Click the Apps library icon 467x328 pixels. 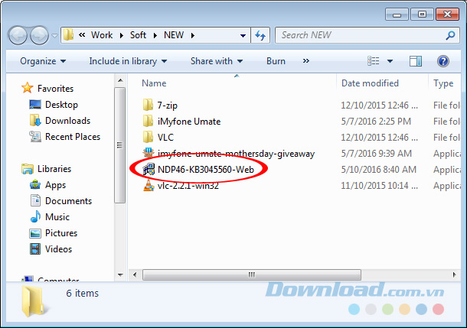[x=35, y=185]
